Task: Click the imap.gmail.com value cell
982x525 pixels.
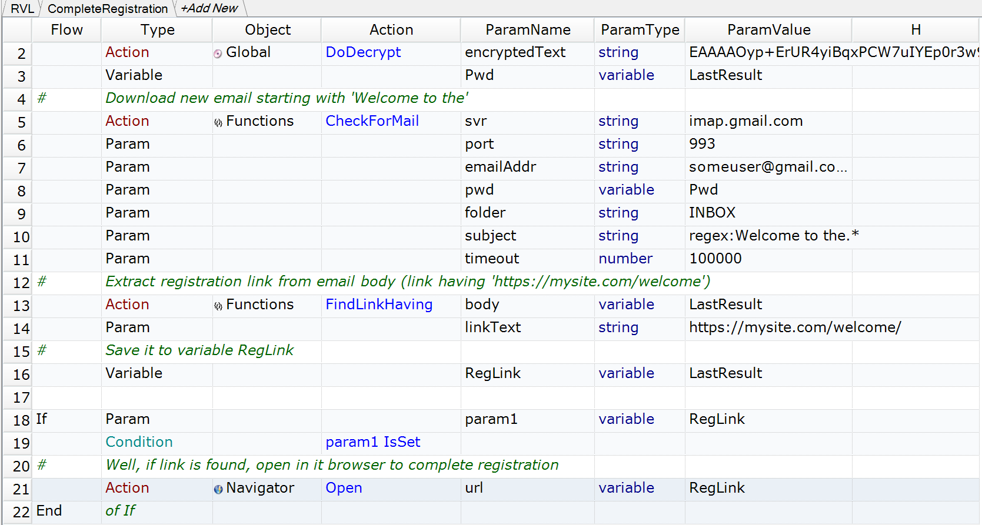Action: point(745,121)
